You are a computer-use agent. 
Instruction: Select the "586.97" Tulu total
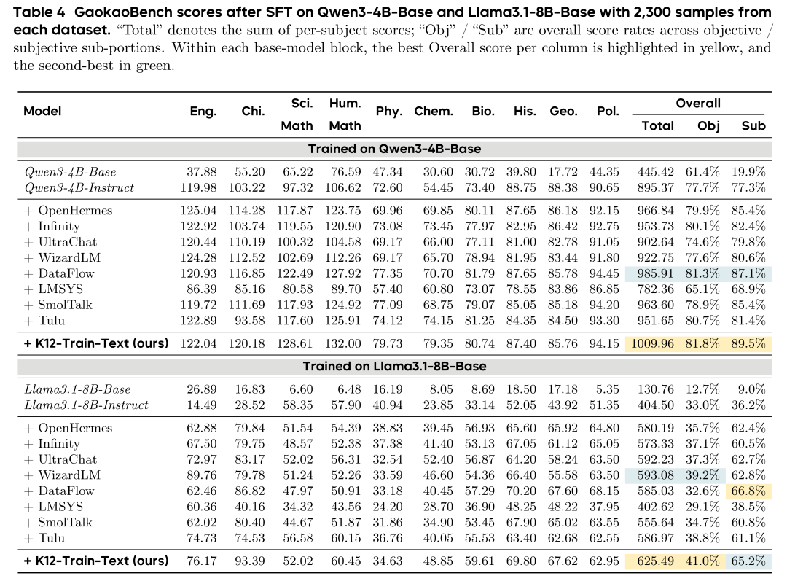click(x=656, y=538)
